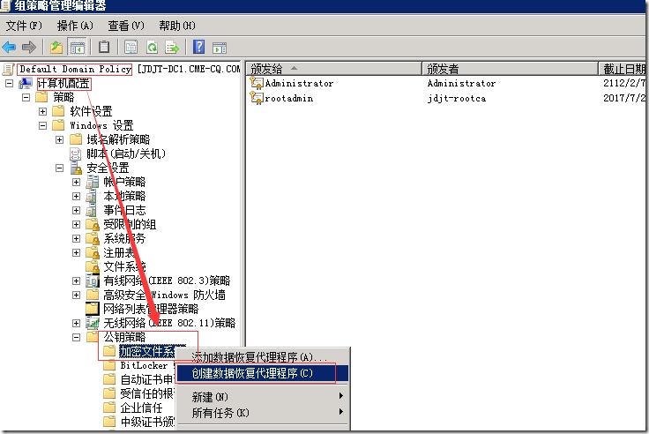The height and width of the screenshot is (434, 649).
Task: Collapse the Windows 设置 node
Action: tap(42, 125)
